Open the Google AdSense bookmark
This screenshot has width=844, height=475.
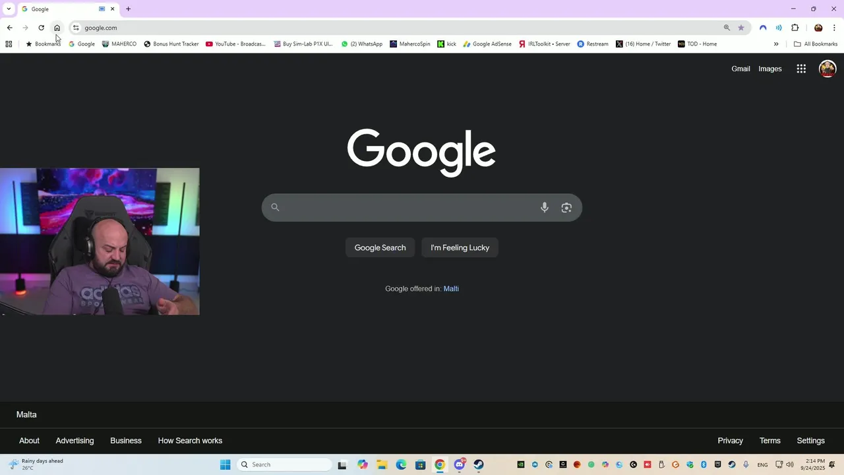click(487, 44)
